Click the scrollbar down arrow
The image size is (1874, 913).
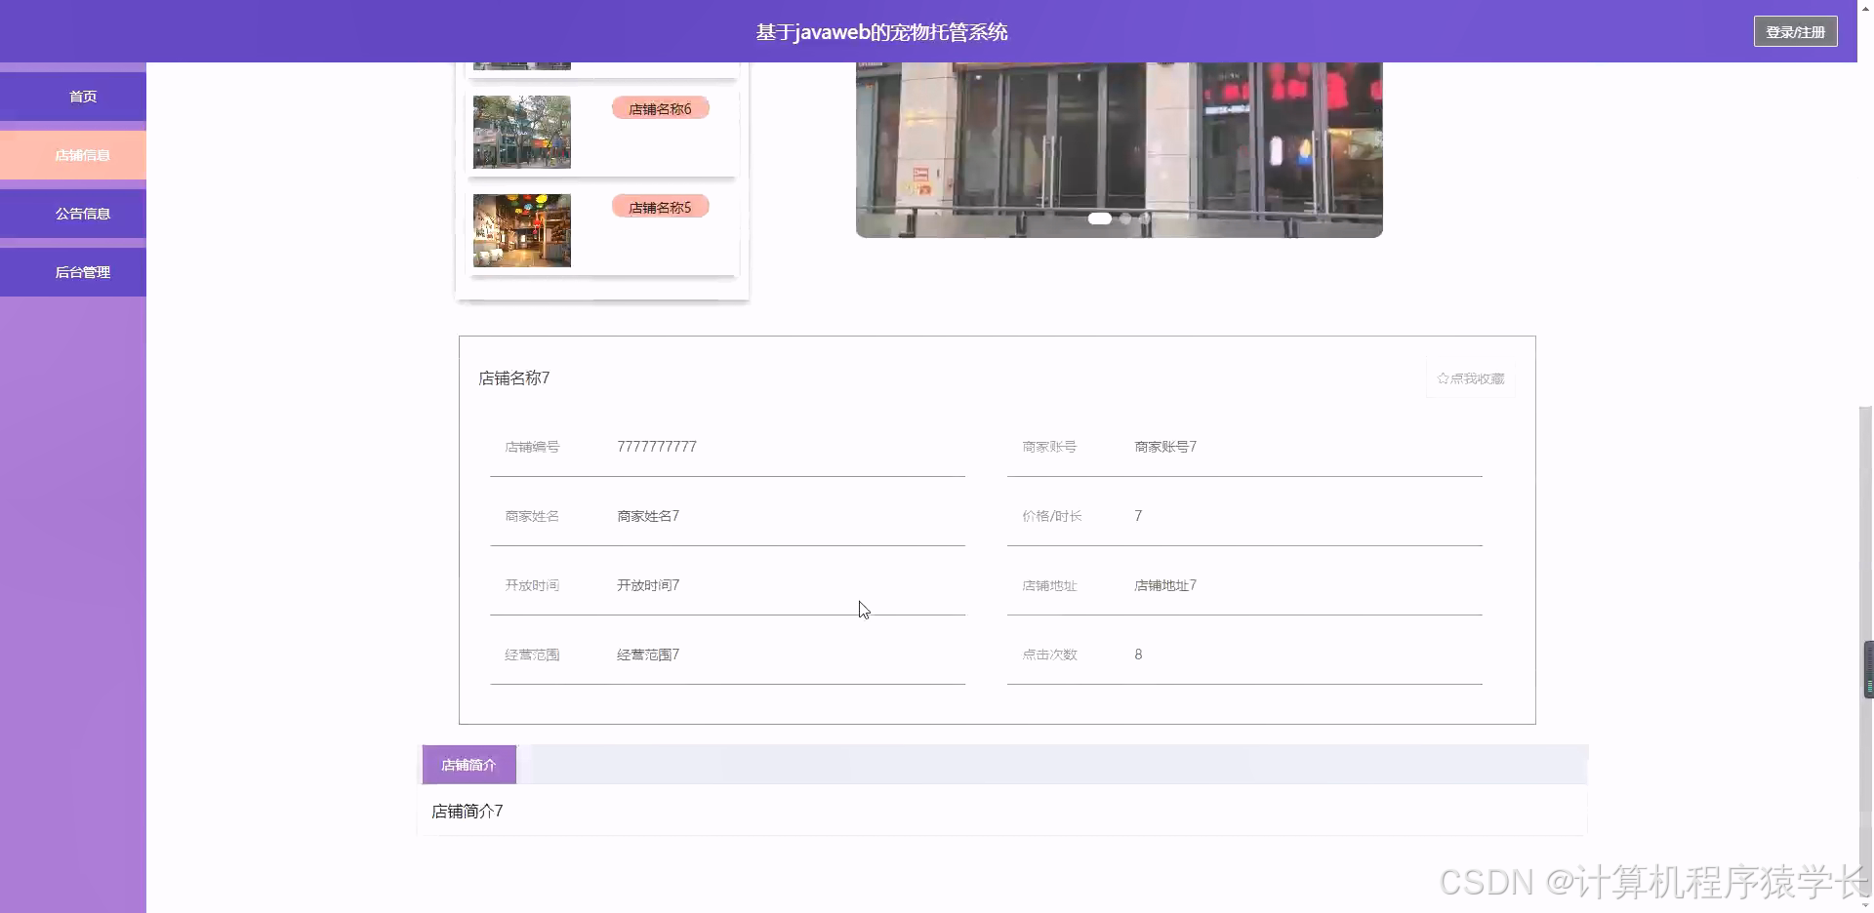coord(1866,905)
